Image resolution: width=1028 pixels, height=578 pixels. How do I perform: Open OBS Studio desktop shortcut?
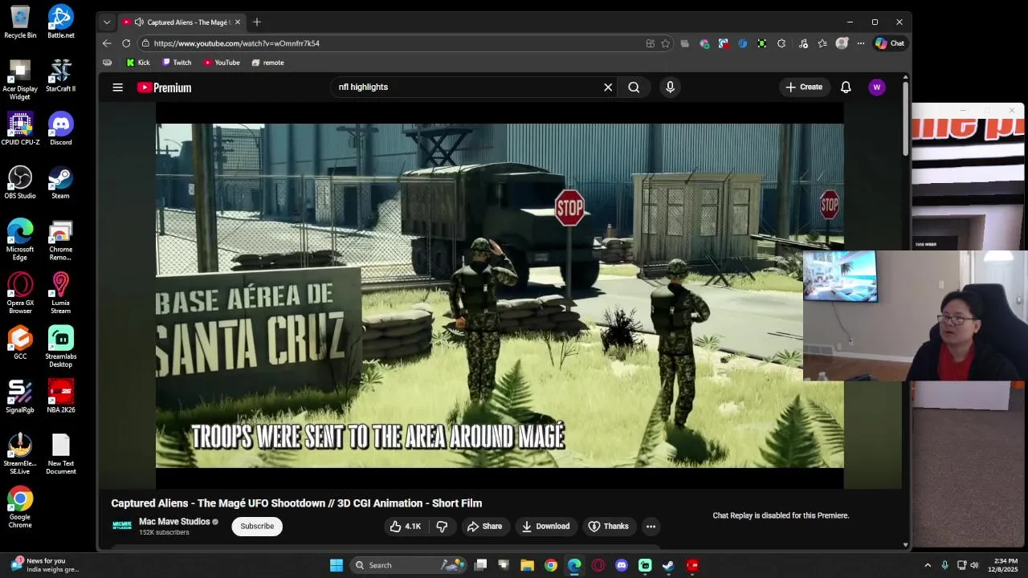tap(20, 182)
